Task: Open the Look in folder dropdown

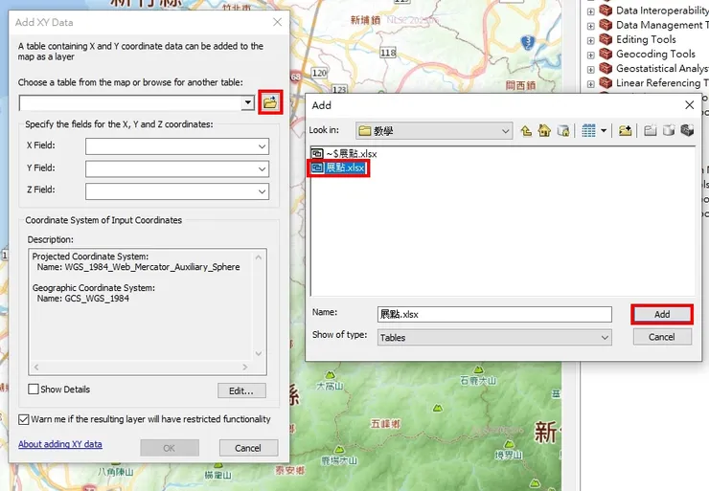Action: pos(434,131)
